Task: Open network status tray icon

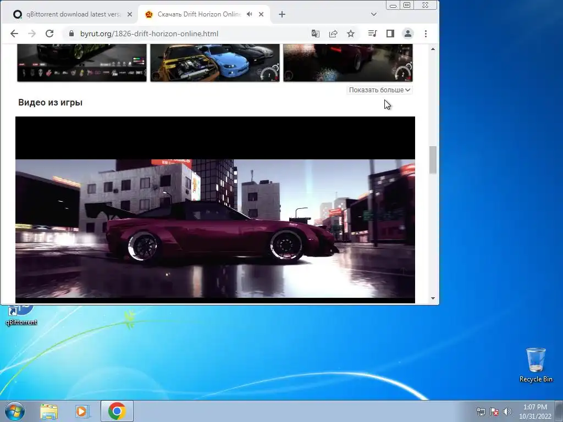Action: [481, 412]
